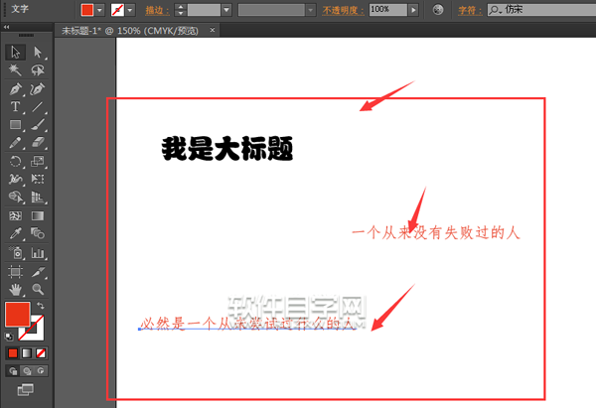Select the Artboard tool
This screenshot has height=408, width=596.
click(x=15, y=272)
